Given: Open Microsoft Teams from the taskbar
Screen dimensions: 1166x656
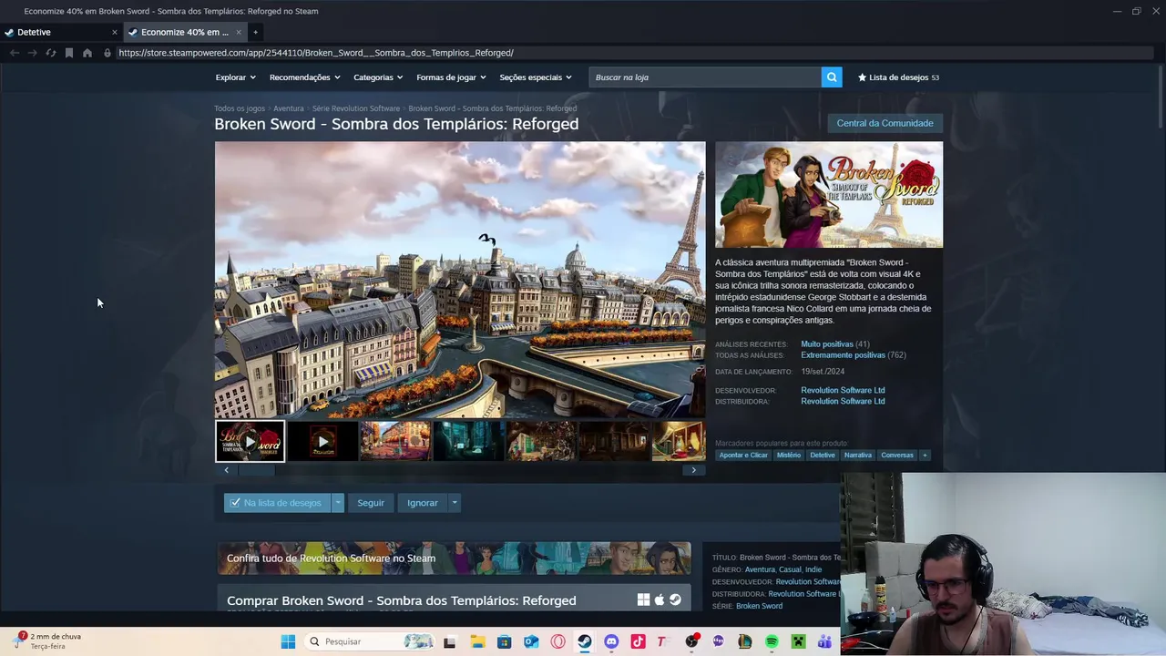Looking at the screenshot, I should (x=824, y=641).
